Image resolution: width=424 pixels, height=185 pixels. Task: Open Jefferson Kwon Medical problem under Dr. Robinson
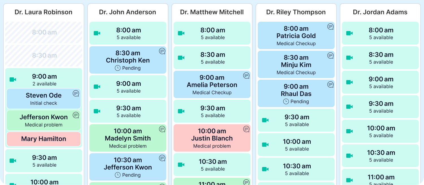tap(44, 120)
